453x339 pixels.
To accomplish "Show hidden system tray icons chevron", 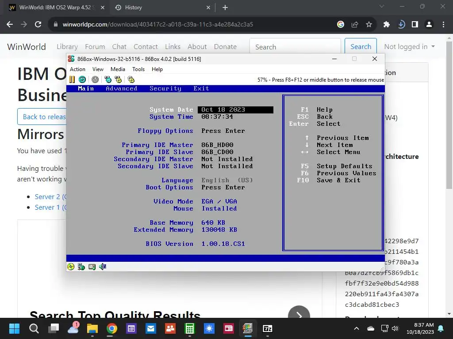I will coord(357,328).
